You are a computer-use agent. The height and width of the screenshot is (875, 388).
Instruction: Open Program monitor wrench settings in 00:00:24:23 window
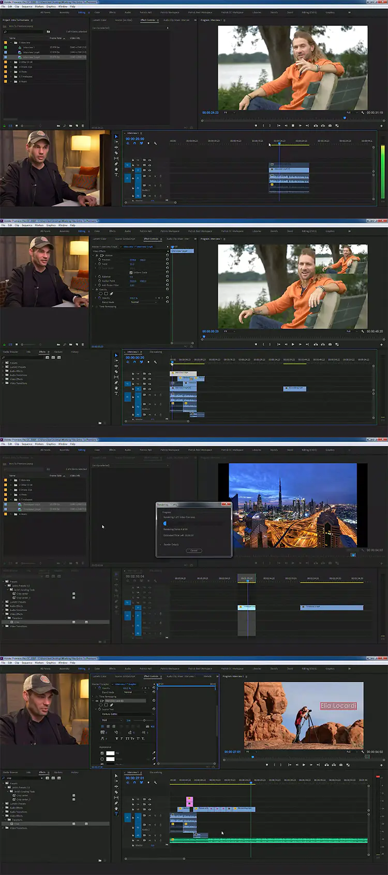tap(363, 112)
